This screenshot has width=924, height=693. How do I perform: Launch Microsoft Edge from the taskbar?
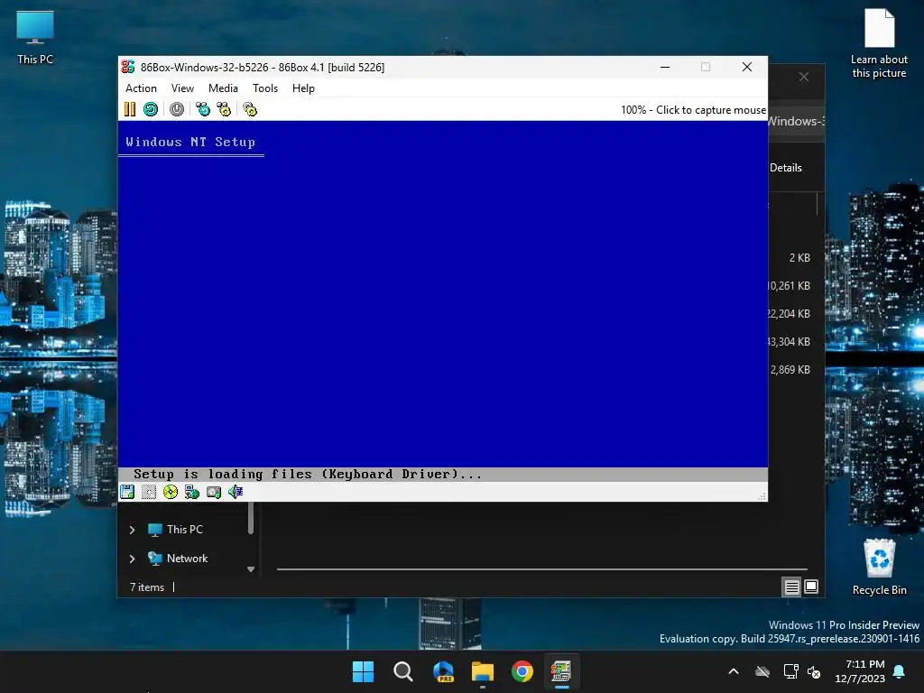point(443,671)
